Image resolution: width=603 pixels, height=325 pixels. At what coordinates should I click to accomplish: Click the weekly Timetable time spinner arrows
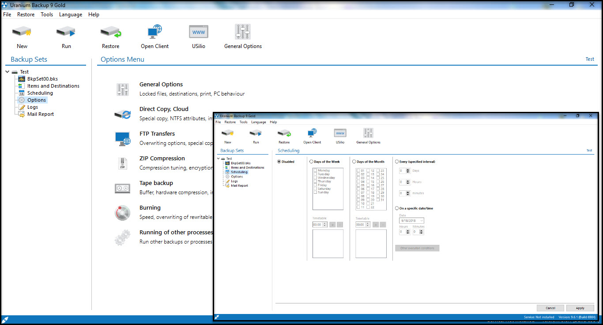tap(325, 225)
